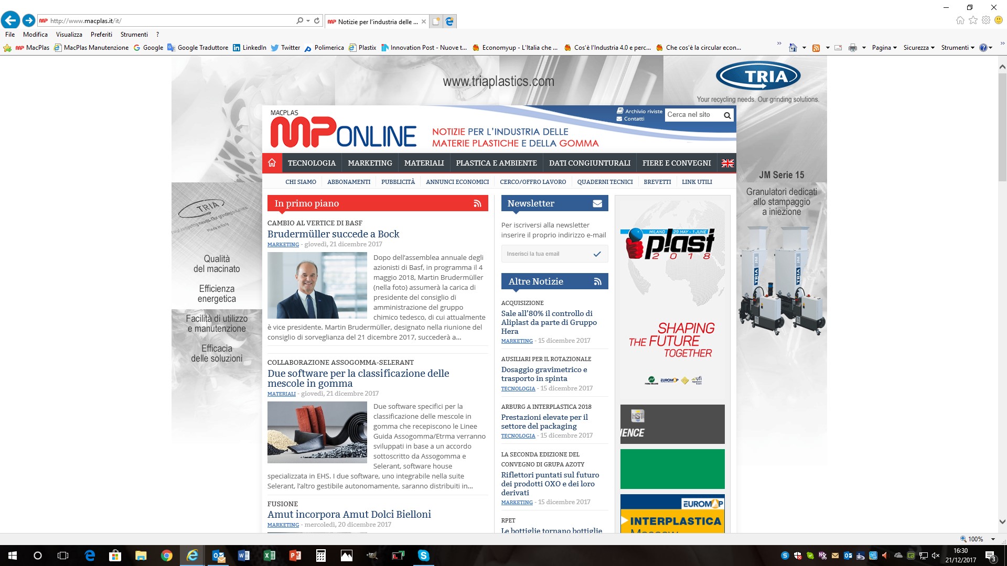Select PLASTICA E AMBIENTE nav item

[x=496, y=163]
